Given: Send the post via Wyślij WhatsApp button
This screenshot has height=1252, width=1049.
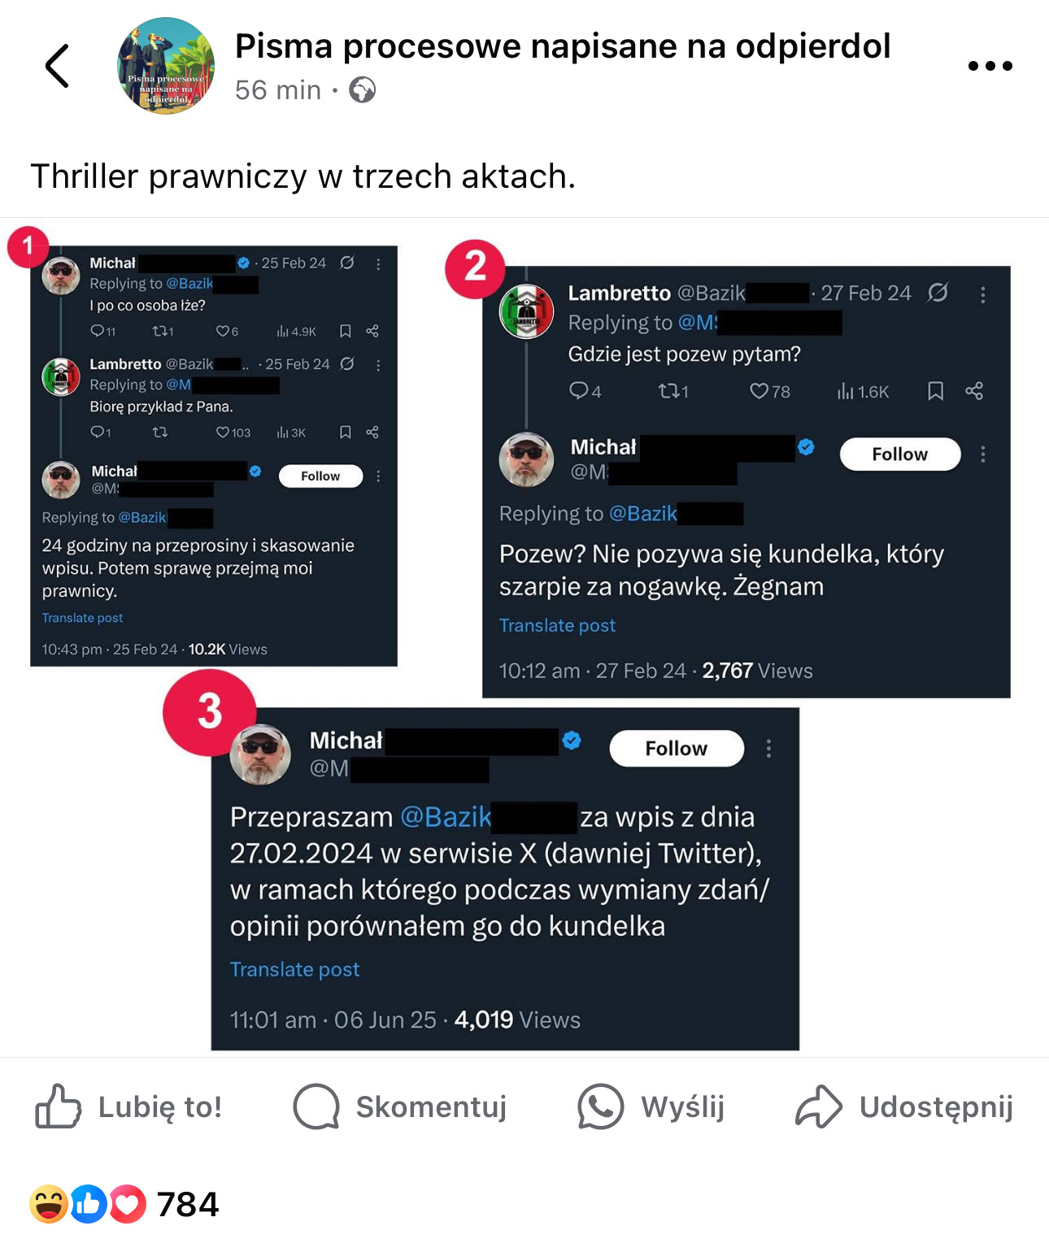Looking at the screenshot, I should click(x=651, y=1106).
